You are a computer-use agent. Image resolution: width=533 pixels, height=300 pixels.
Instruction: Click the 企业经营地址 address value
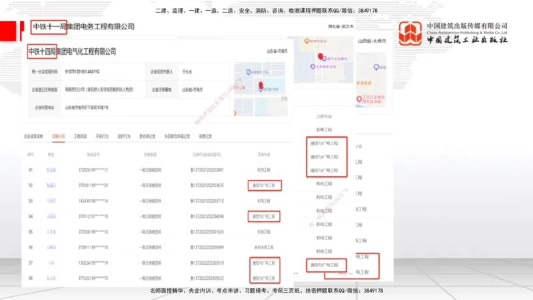point(87,107)
